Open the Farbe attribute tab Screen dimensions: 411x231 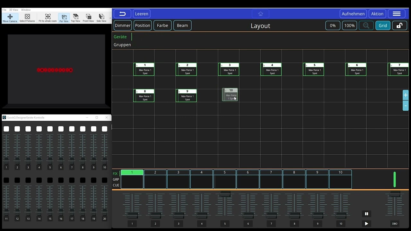[x=162, y=26]
